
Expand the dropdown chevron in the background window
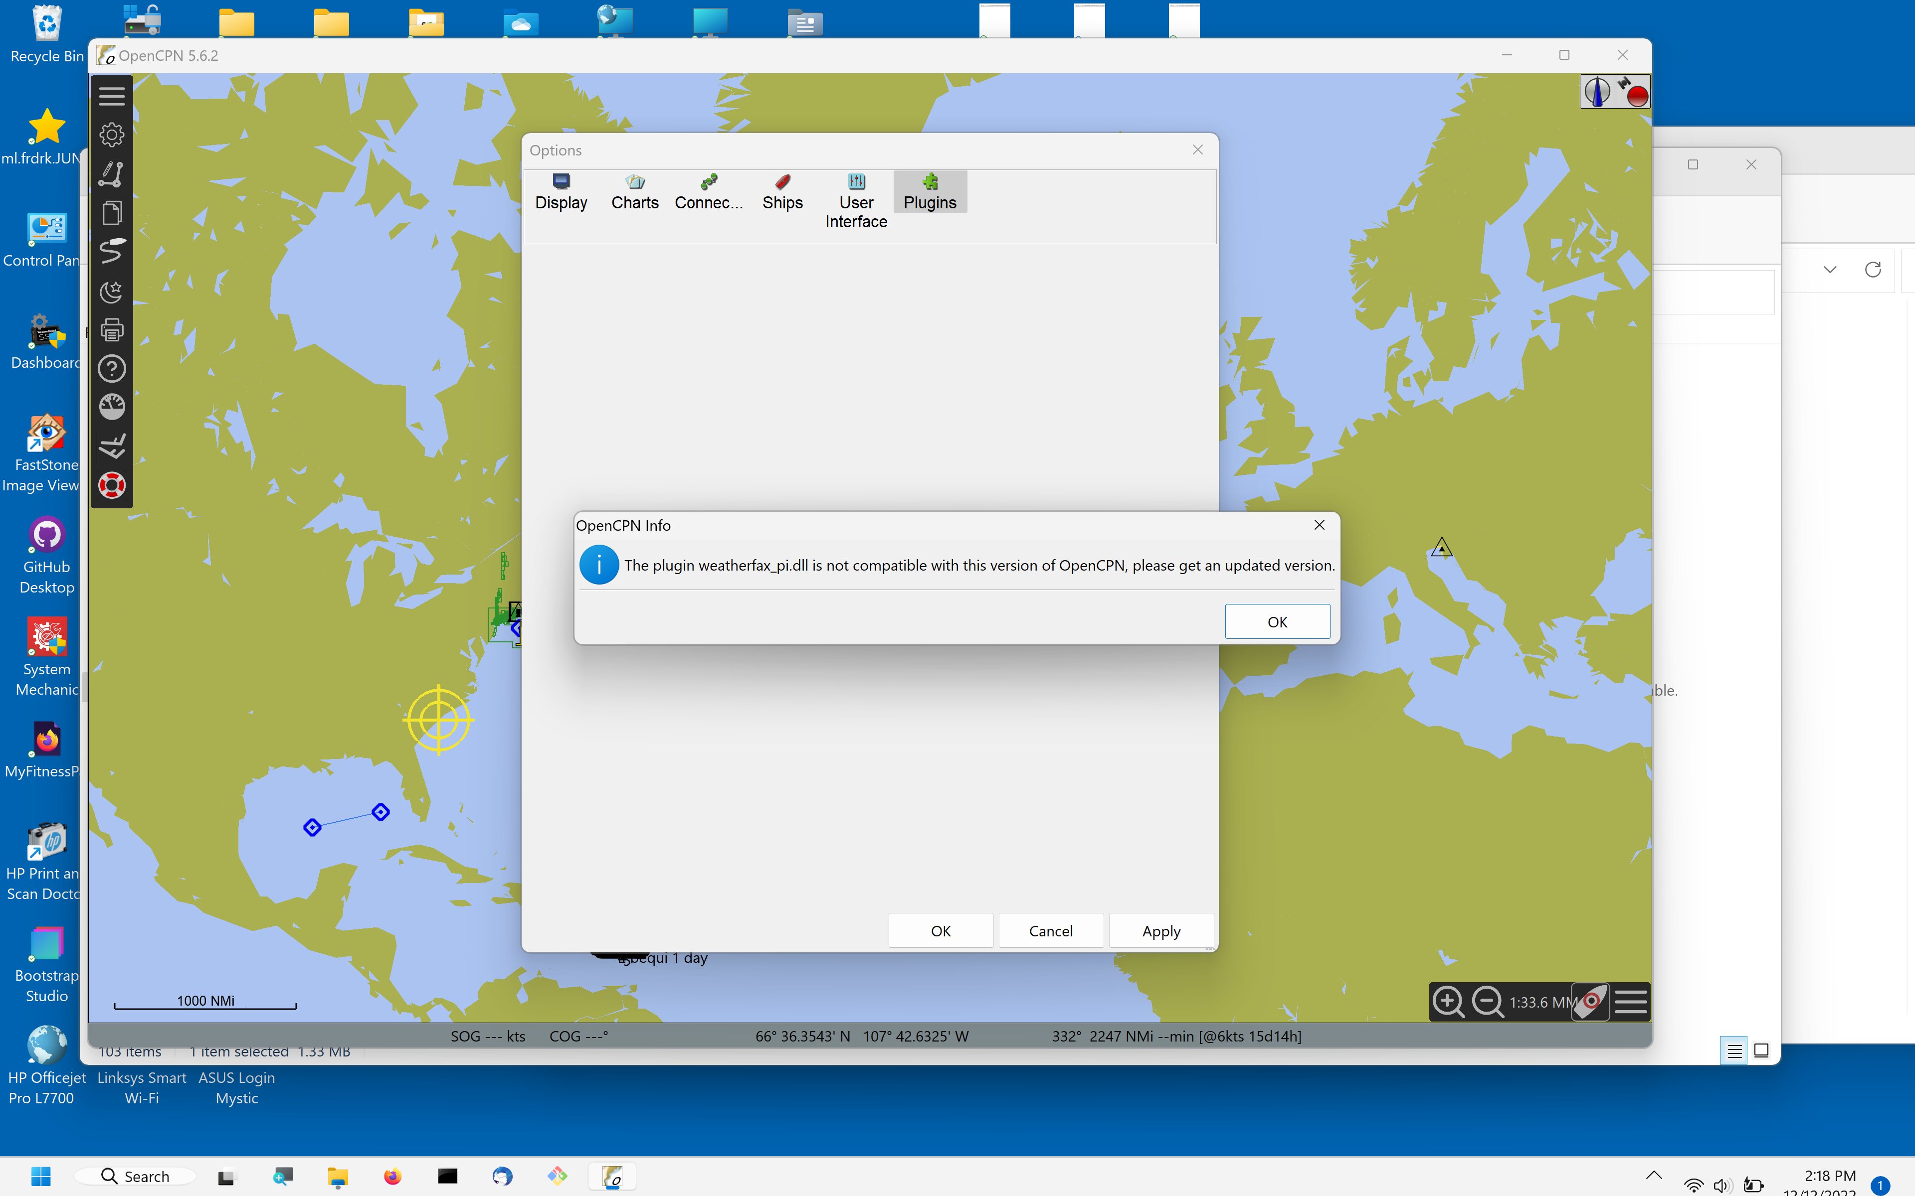[1830, 269]
